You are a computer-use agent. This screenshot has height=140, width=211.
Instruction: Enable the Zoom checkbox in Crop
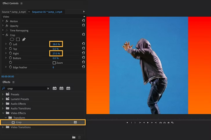[x=54, y=63]
